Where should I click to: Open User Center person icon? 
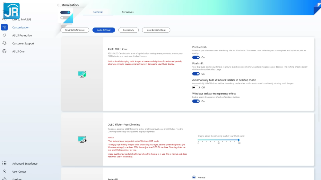(x=4, y=171)
